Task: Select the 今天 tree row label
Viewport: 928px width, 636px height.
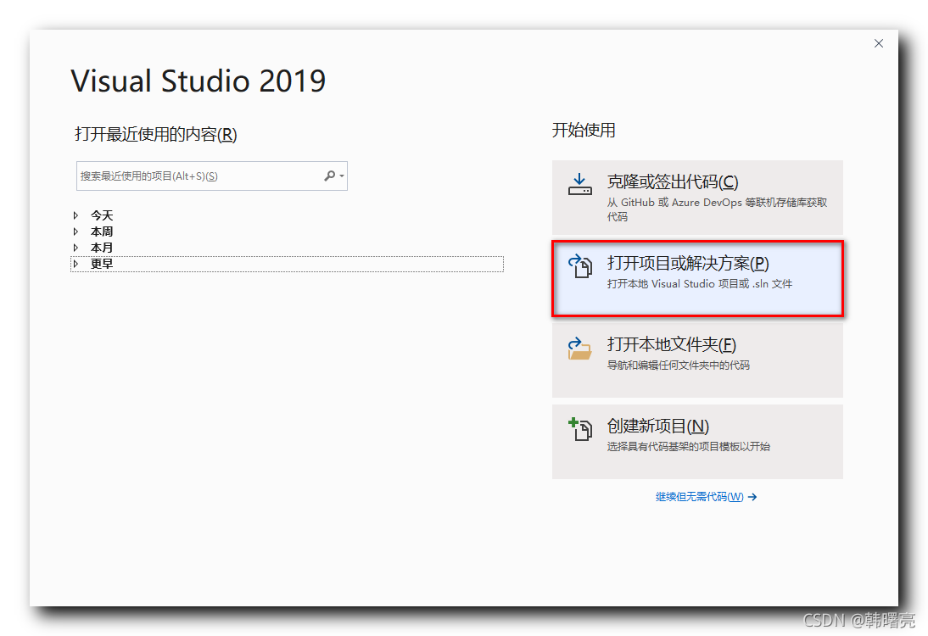Action: (102, 215)
